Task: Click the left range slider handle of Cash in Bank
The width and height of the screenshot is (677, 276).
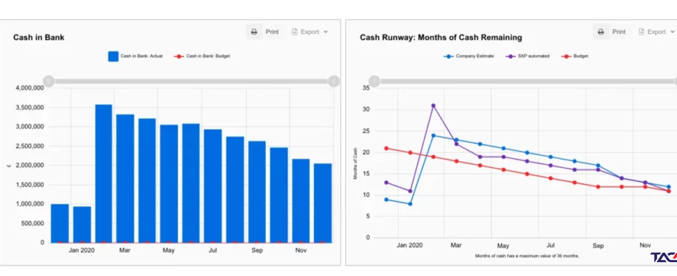Action: (49, 81)
